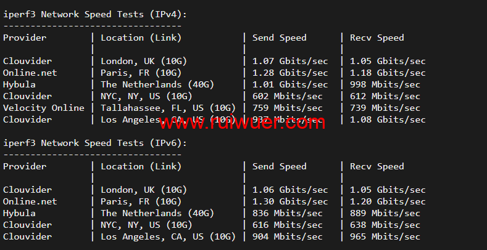Select the 1.28 Gbits/sec send speed

click(x=290, y=73)
